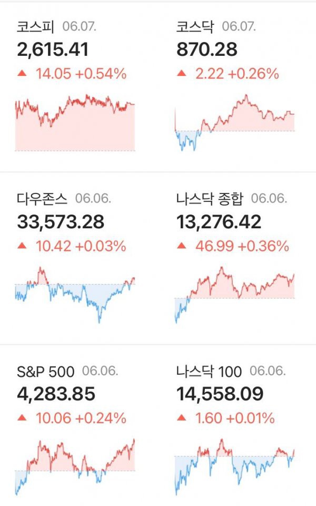This screenshot has width=316, height=506.
Task: Open the 나스닥 100 index title
Action: tap(209, 372)
